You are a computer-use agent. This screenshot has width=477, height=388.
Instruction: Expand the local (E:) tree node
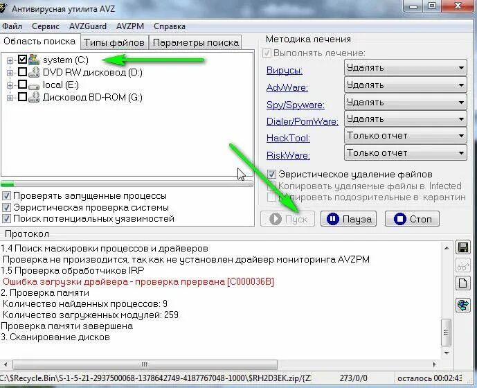(10, 86)
